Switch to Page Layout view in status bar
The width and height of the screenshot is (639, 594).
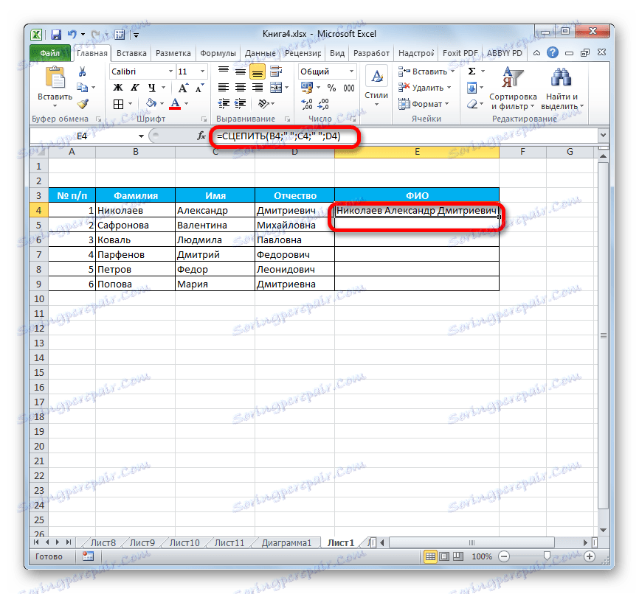coord(444,556)
